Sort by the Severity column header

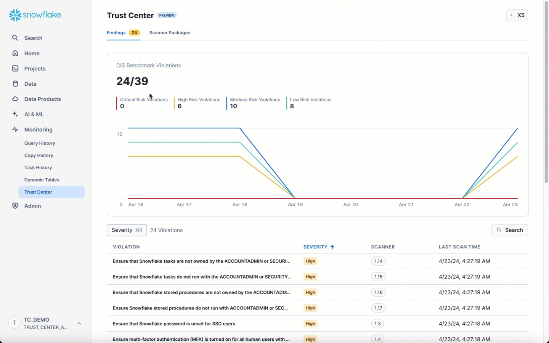click(x=315, y=247)
